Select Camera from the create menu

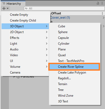point(25,72)
